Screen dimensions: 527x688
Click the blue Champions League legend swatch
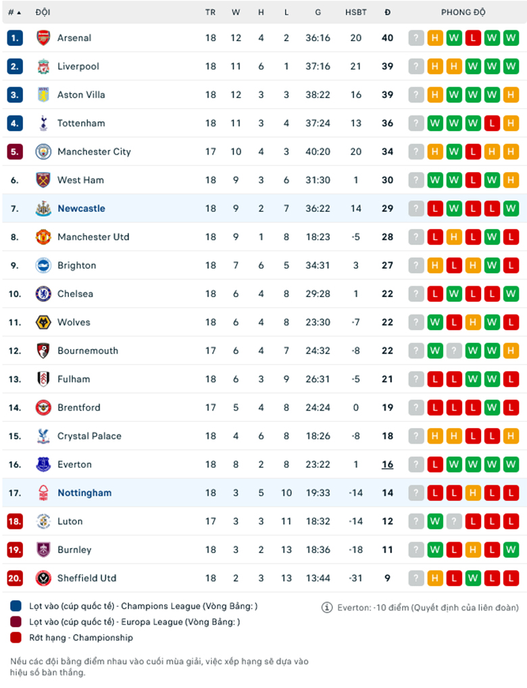click(x=16, y=606)
